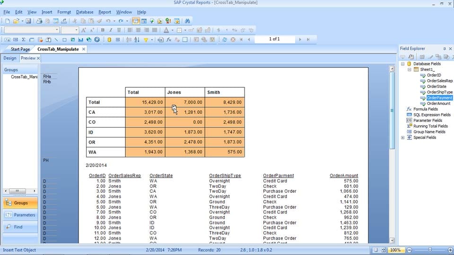This screenshot has height=255, width=454.
Task: Open the File menu
Action: [7, 12]
